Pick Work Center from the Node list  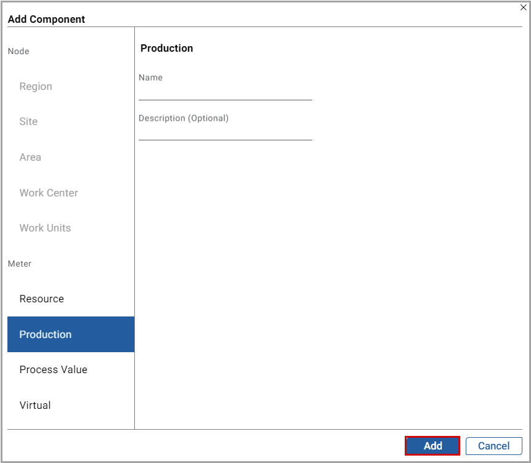[x=49, y=193]
